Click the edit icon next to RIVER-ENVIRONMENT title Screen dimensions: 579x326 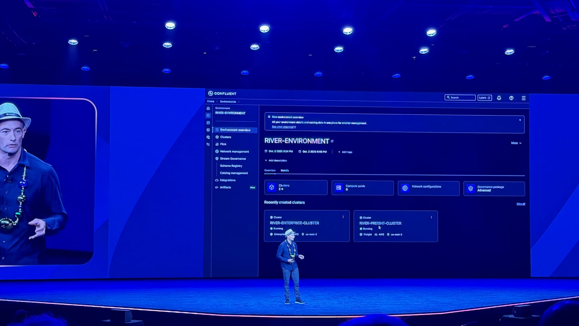click(x=332, y=141)
